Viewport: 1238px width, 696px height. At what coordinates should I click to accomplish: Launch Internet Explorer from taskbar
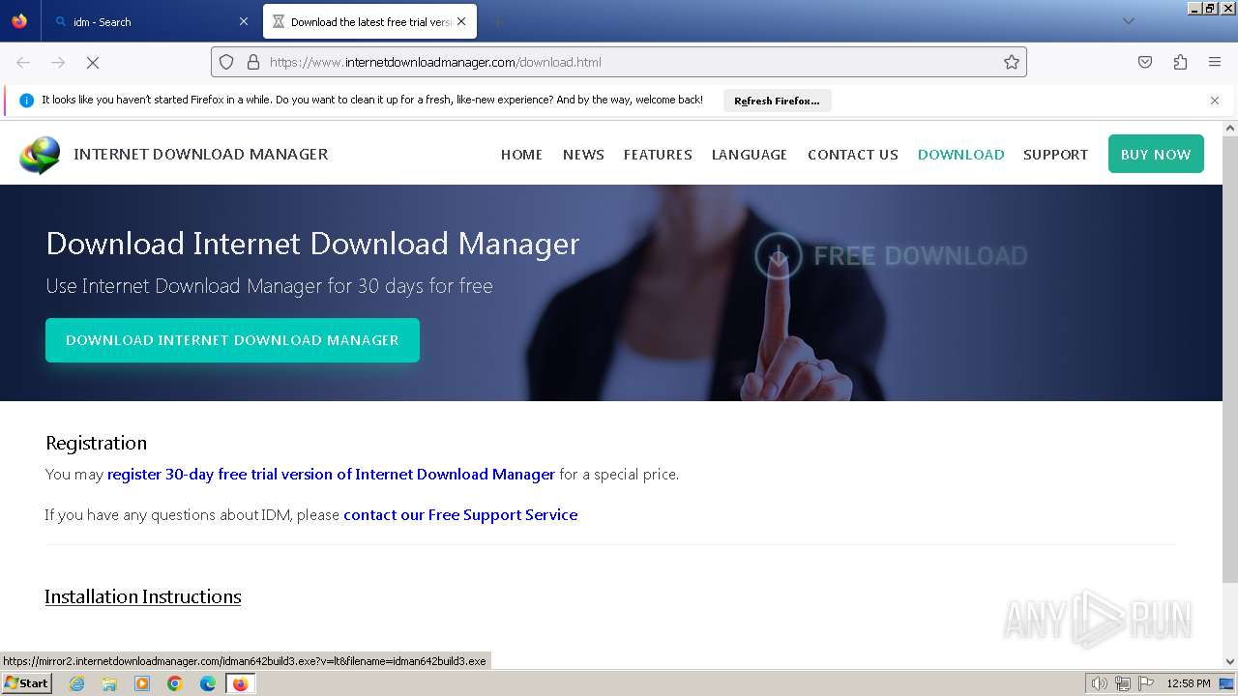pyautogui.click(x=77, y=683)
